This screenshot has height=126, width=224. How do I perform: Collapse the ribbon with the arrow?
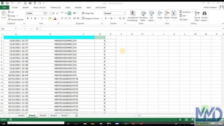[223, 23]
